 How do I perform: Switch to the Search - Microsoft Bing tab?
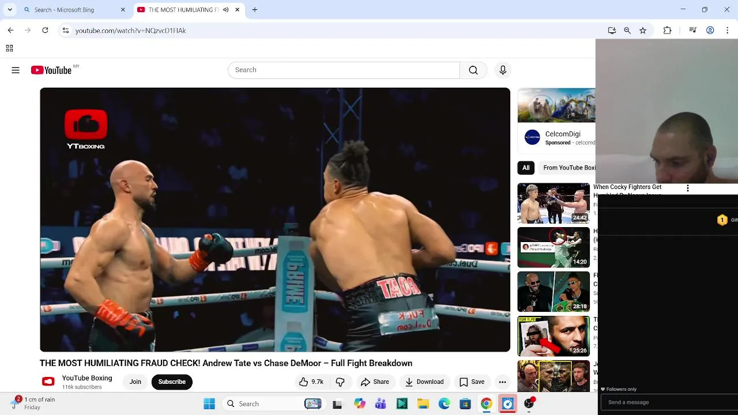click(x=74, y=10)
